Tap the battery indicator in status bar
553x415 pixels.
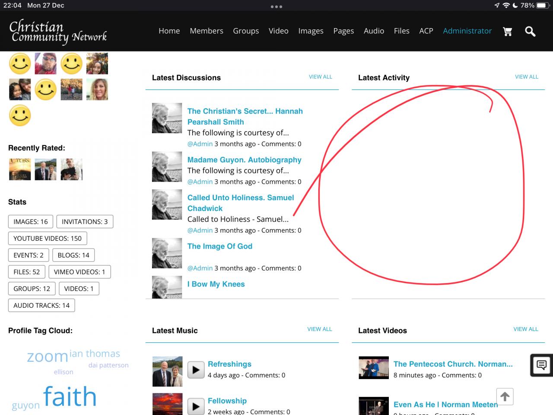click(543, 5)
